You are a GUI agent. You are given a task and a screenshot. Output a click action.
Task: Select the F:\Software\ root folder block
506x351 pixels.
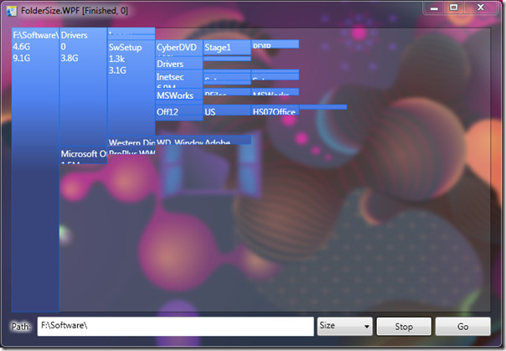(x=35, y=170)
